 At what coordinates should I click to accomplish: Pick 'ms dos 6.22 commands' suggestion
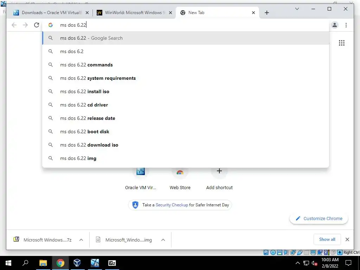click(x=186, y=65)
